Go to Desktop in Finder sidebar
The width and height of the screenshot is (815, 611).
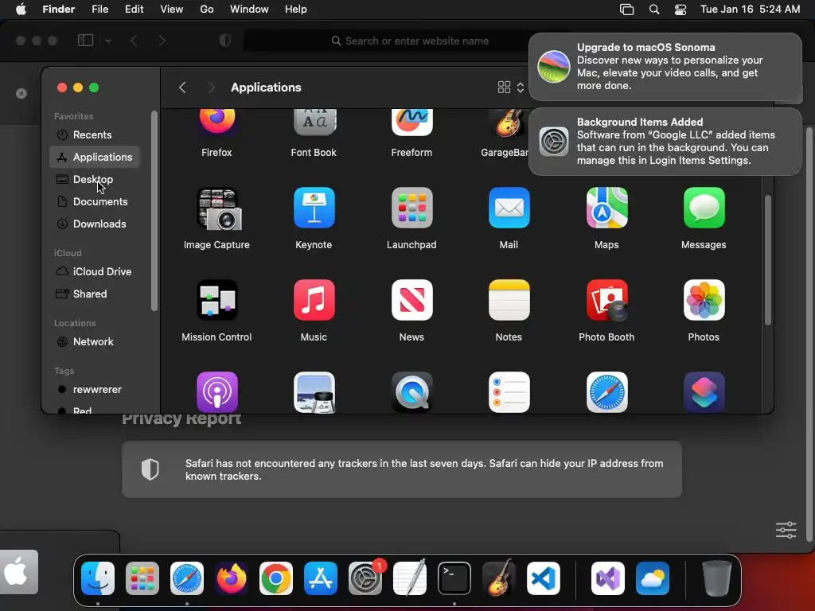95,179
